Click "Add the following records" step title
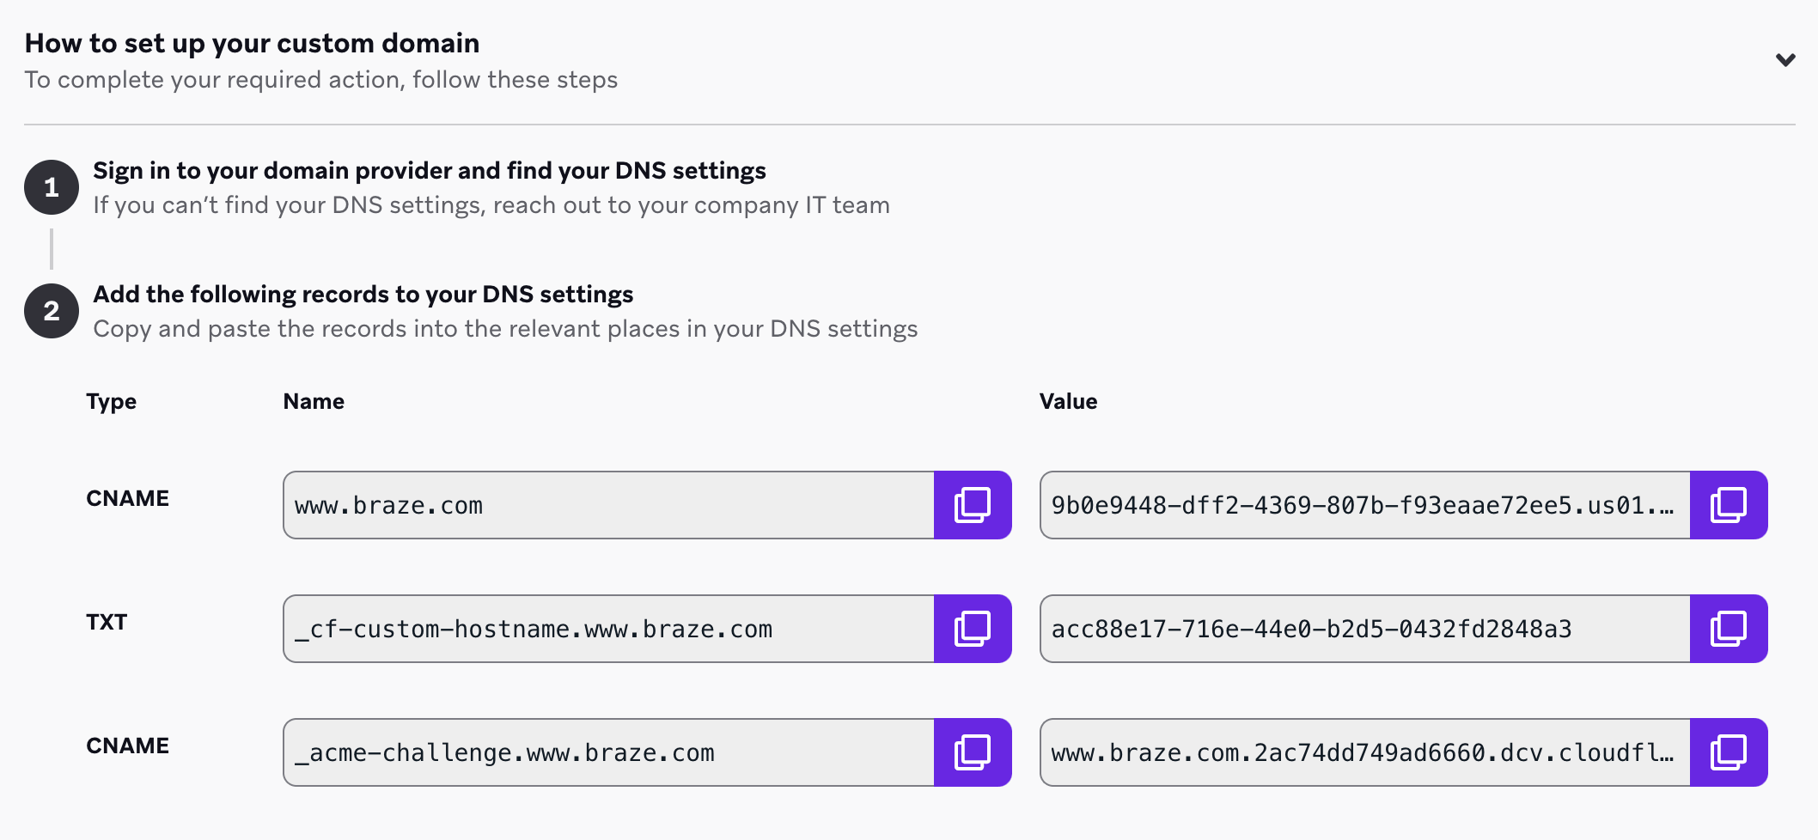1818x840 pixels. 363,294
